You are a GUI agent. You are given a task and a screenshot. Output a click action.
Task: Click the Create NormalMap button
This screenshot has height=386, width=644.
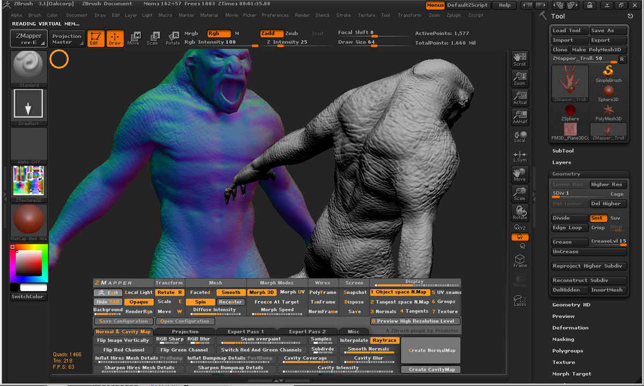coord(431,350)
